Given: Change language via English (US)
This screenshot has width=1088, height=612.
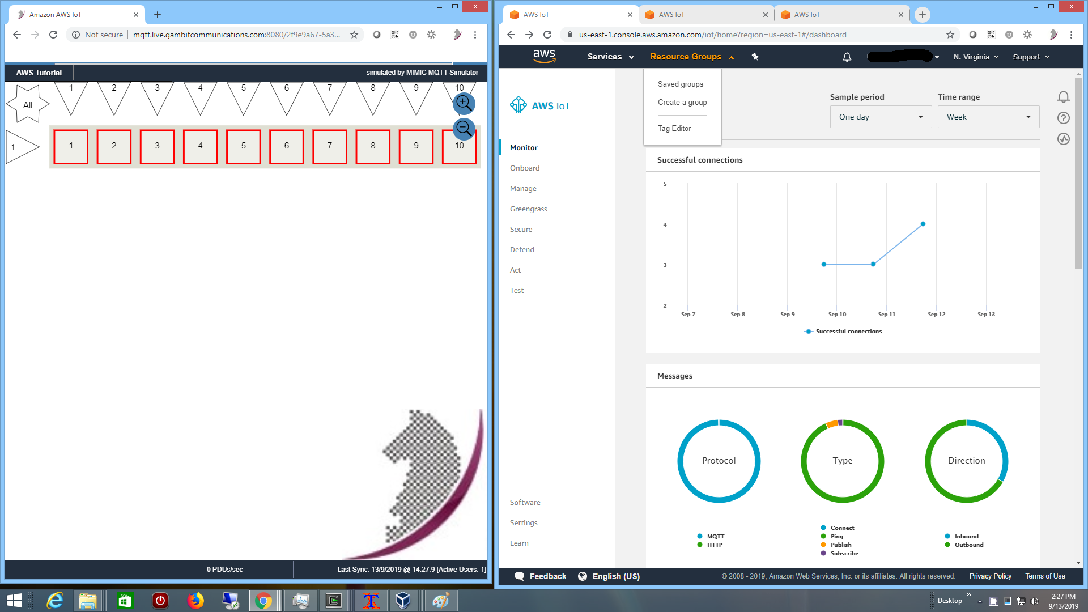Looking at the screenshot, I should (x=609, y=576).
